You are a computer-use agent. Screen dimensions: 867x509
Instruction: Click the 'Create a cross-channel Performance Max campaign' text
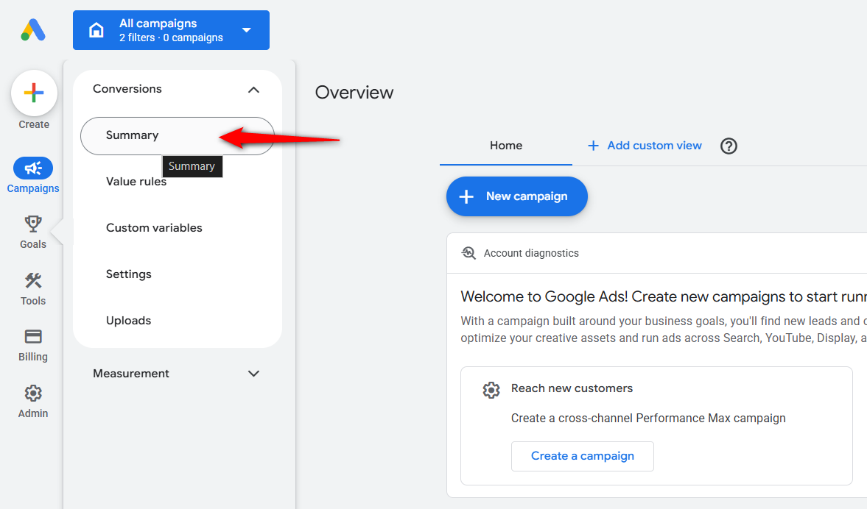[x=648, y=419]
